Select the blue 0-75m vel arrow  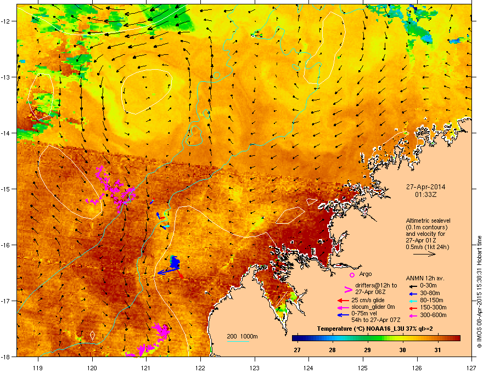pos(343,315)
